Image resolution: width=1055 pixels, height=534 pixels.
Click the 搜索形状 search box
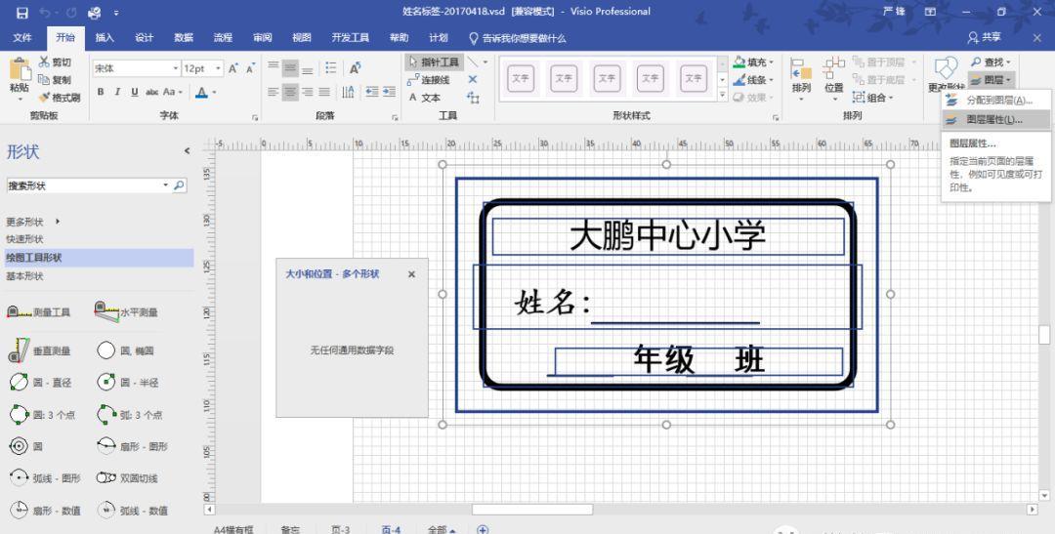(x=83, y=185)
